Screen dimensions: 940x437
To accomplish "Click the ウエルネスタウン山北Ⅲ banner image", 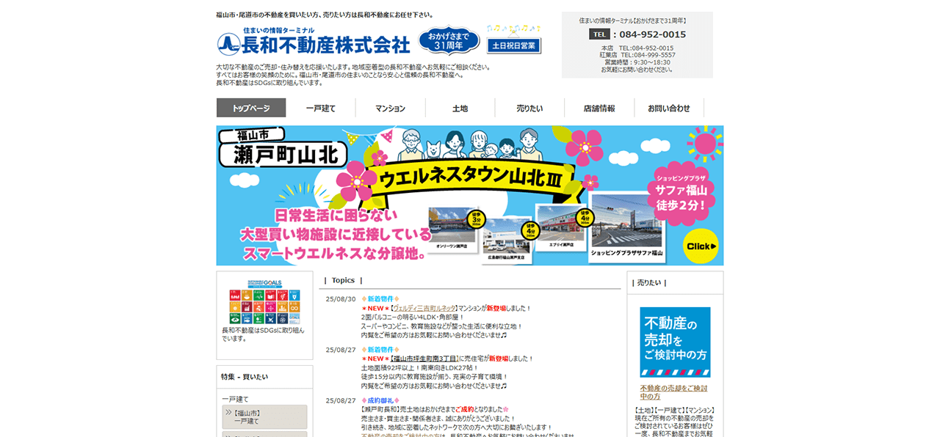I will [x=470, y=196].
